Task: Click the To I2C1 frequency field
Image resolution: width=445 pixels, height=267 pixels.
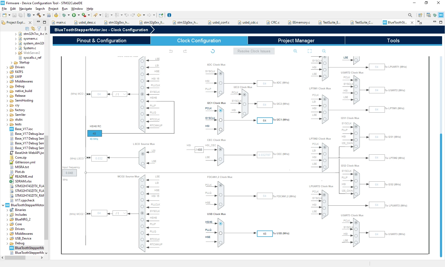Action: point(265,120)
